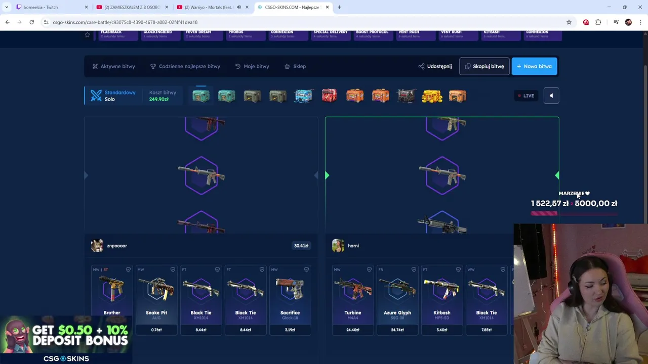Open Codzienne najlepsze bitwy tab
This screenshot has height=364, width=648.
(185, 66)
